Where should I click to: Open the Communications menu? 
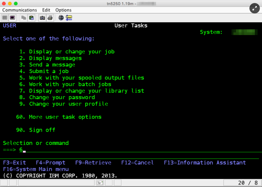(20, 10)
